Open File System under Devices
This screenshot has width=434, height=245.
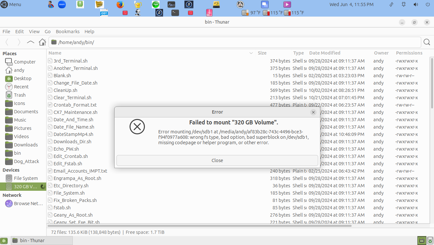coord(26,178)
